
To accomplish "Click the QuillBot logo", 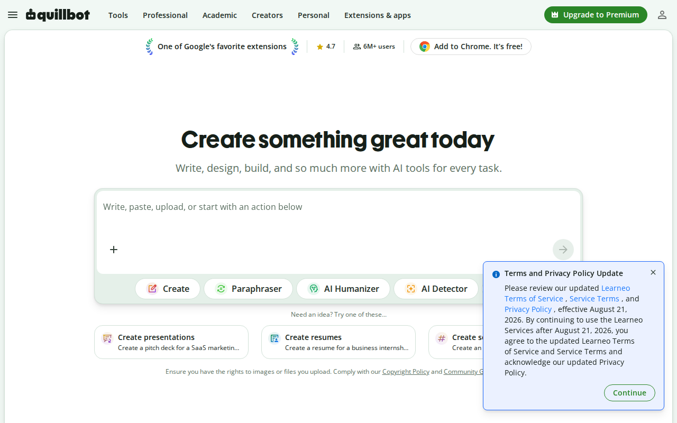I will pyautogui.click(x=58, y=15).
